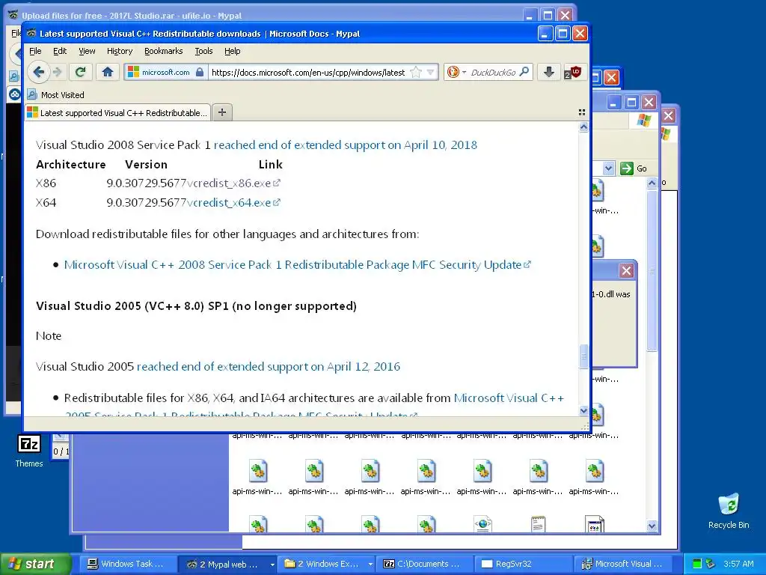The image size is (766, 575).
Task: Open the 7z Themes desktop icon
Action: coord(29,451)
